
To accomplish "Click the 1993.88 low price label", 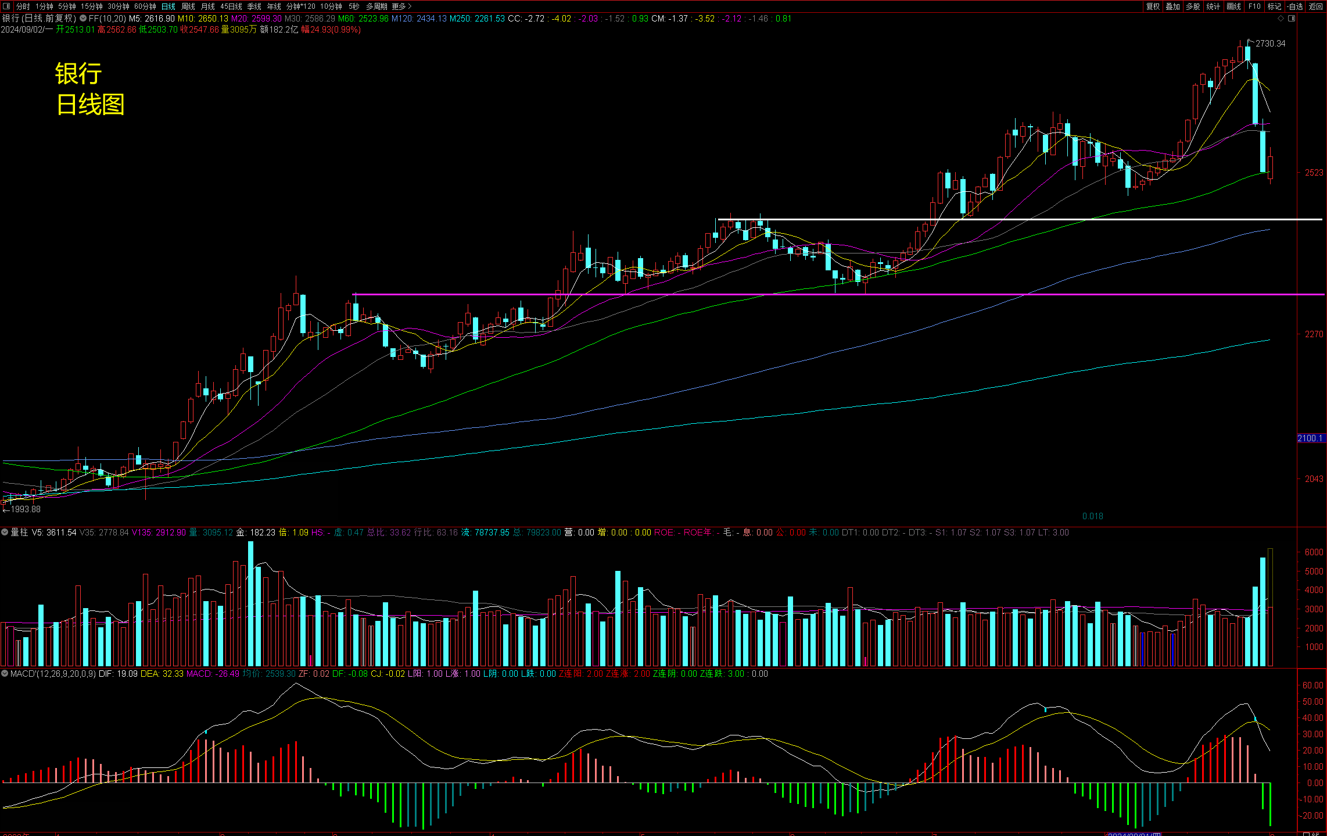I will coord(26,509).
